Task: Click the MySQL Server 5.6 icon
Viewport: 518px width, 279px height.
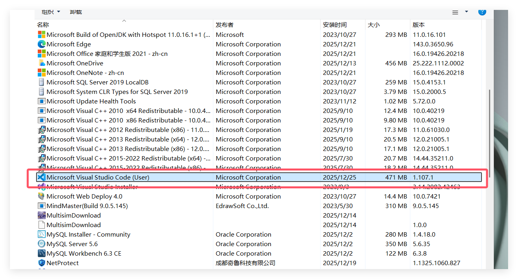Action: 41,244
